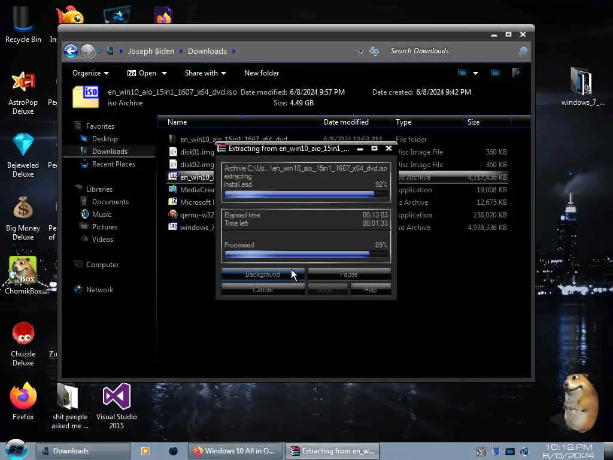Select the windows_7_ archive on desktop

583,86
